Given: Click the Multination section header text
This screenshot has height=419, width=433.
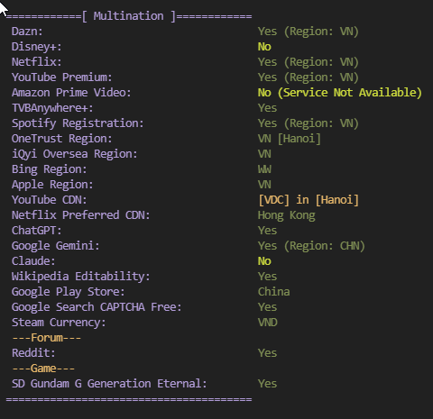Looking at the screenshot, I should coord(129,16).
